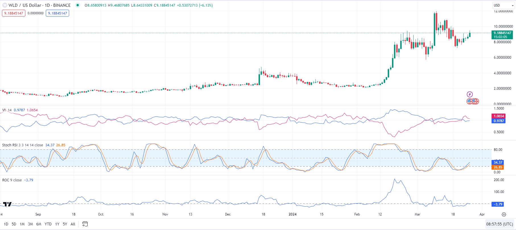Click the Oct label on time axis
The height and width of the screenshot is (230, 516).
pos(100,214)
